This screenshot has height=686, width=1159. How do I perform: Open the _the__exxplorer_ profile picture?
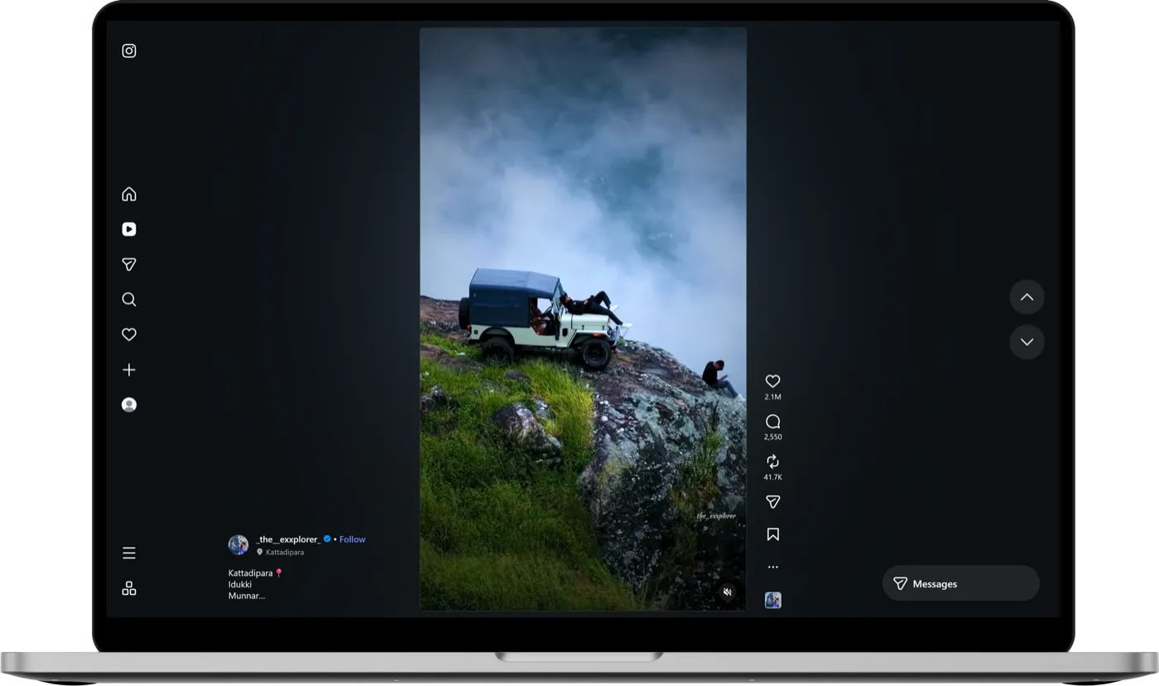coord(238,544)
